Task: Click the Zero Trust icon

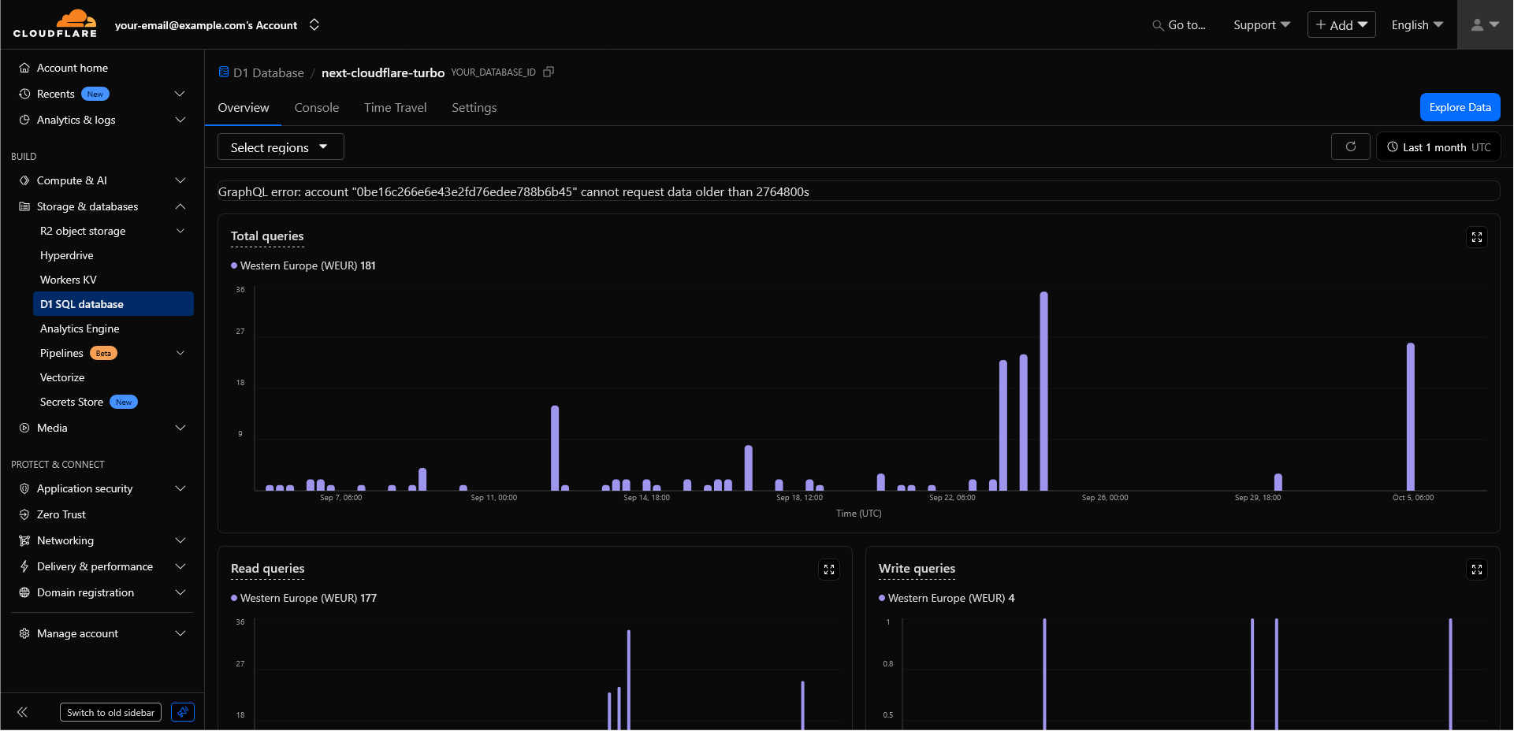Action: [24, 514]
